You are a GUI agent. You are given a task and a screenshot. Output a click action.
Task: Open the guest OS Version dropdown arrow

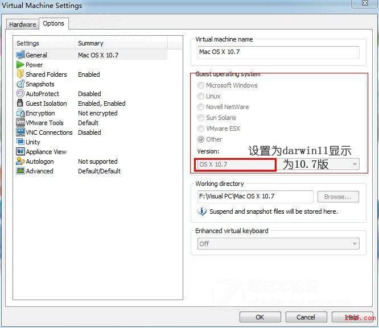coord(355,164)
